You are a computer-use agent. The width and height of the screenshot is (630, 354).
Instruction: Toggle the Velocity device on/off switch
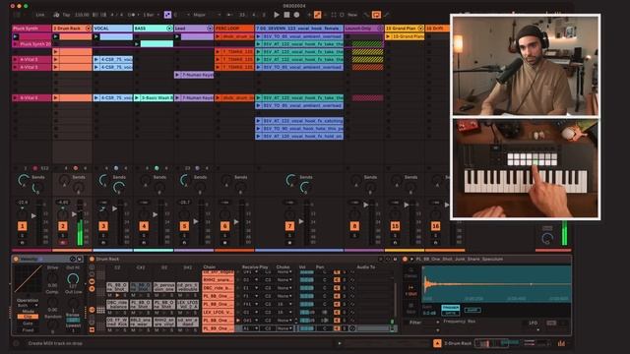pyautogui.click(x=16, y=260)
